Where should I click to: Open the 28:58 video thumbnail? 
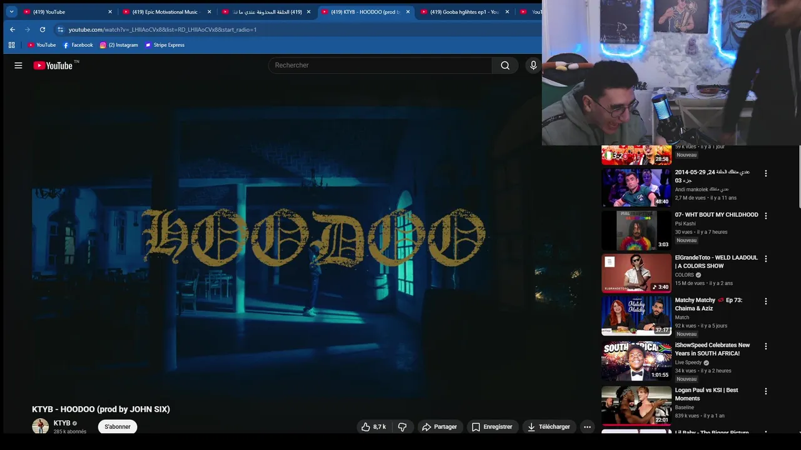[x=636, y=155]
